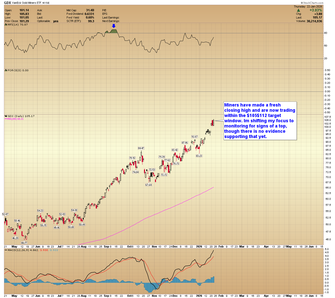
Task: Click the Open value 101.14
Action: [24, 10]
